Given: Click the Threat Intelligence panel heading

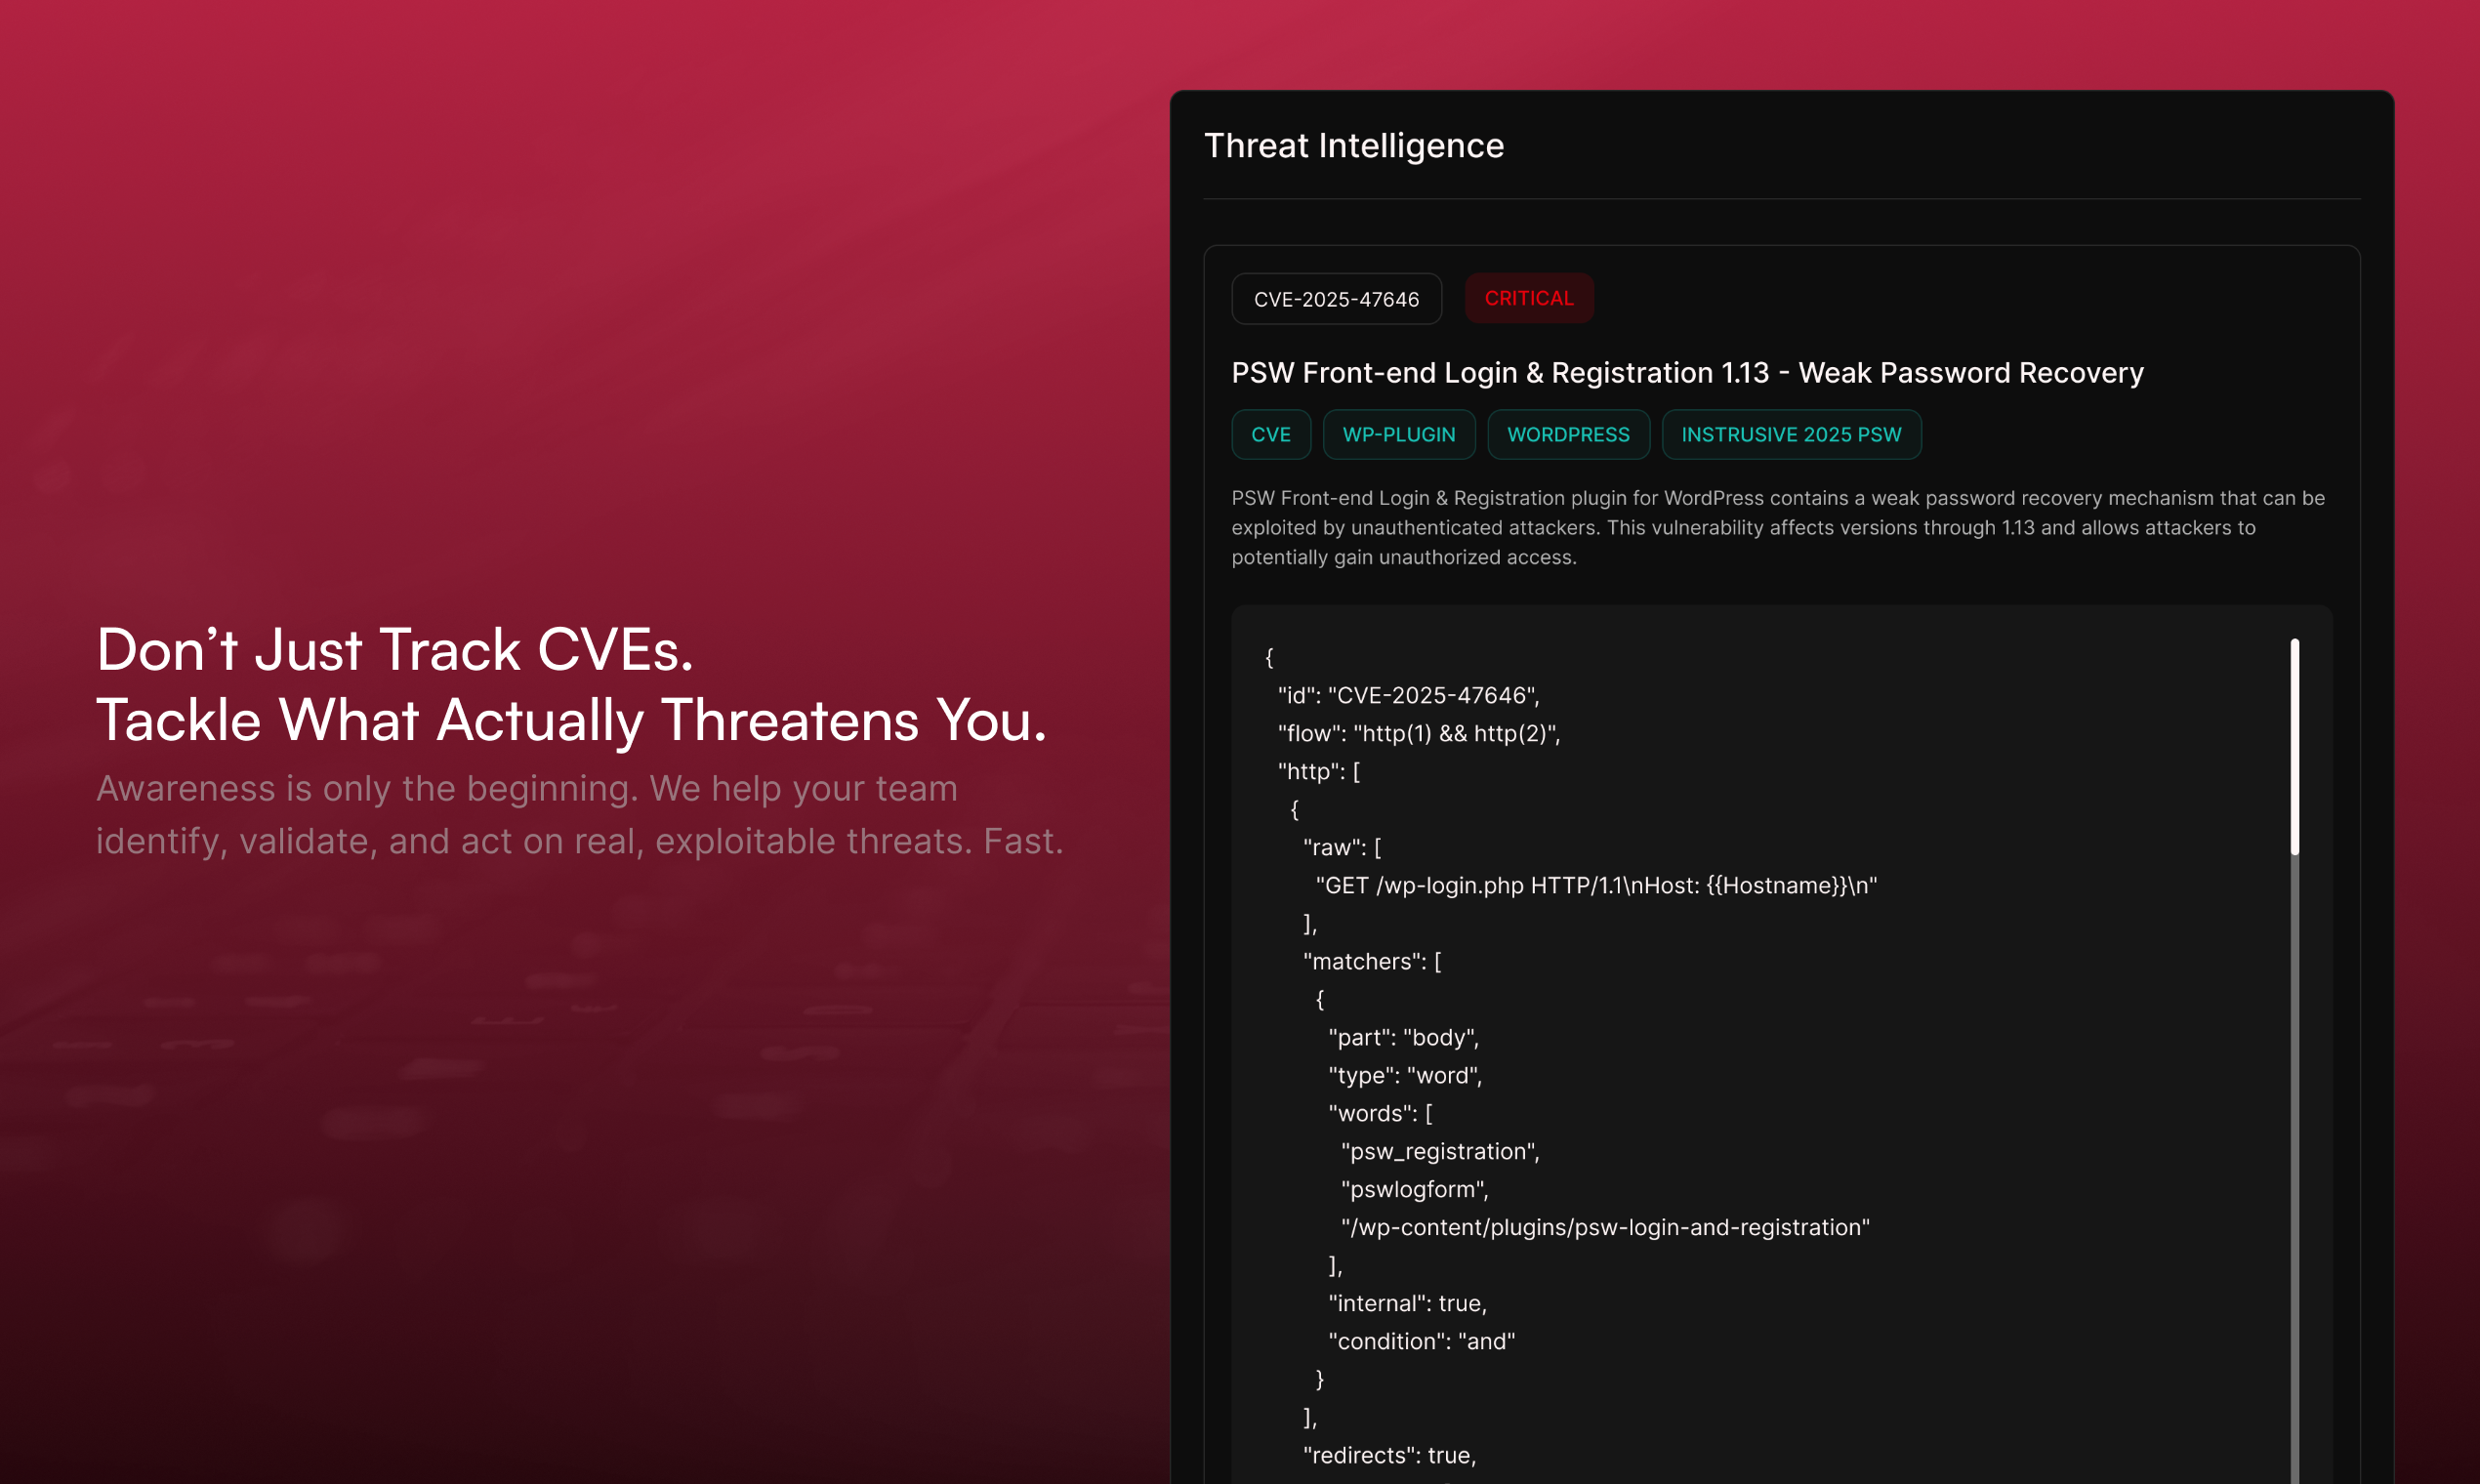Looking at the screenshot, I should (x=1354, y=146).
